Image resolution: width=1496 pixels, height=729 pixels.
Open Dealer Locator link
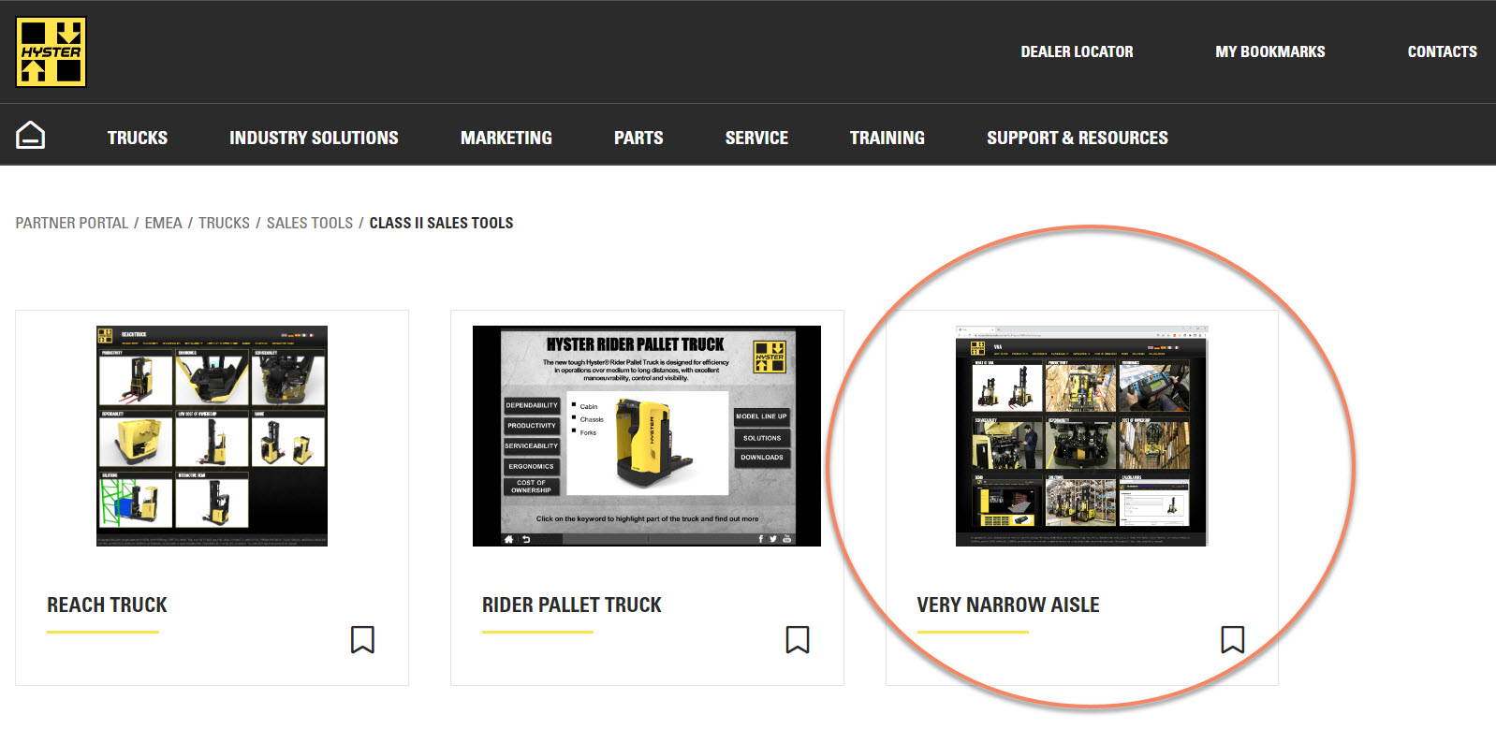[1077, 51]
